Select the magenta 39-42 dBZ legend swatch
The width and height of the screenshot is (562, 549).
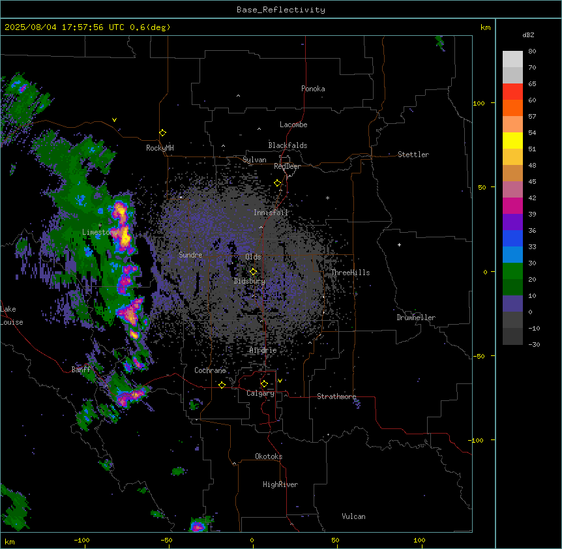512,205
